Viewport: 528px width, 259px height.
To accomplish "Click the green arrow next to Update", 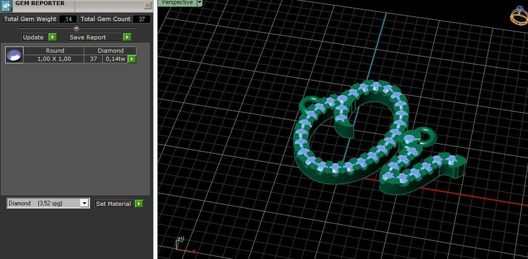I will pyautogui.click(x=53, y=37).
